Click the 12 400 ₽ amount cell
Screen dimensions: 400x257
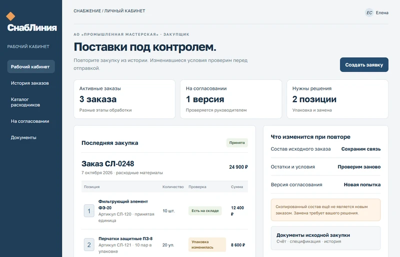pyautogui.click(x=237, y=211)
